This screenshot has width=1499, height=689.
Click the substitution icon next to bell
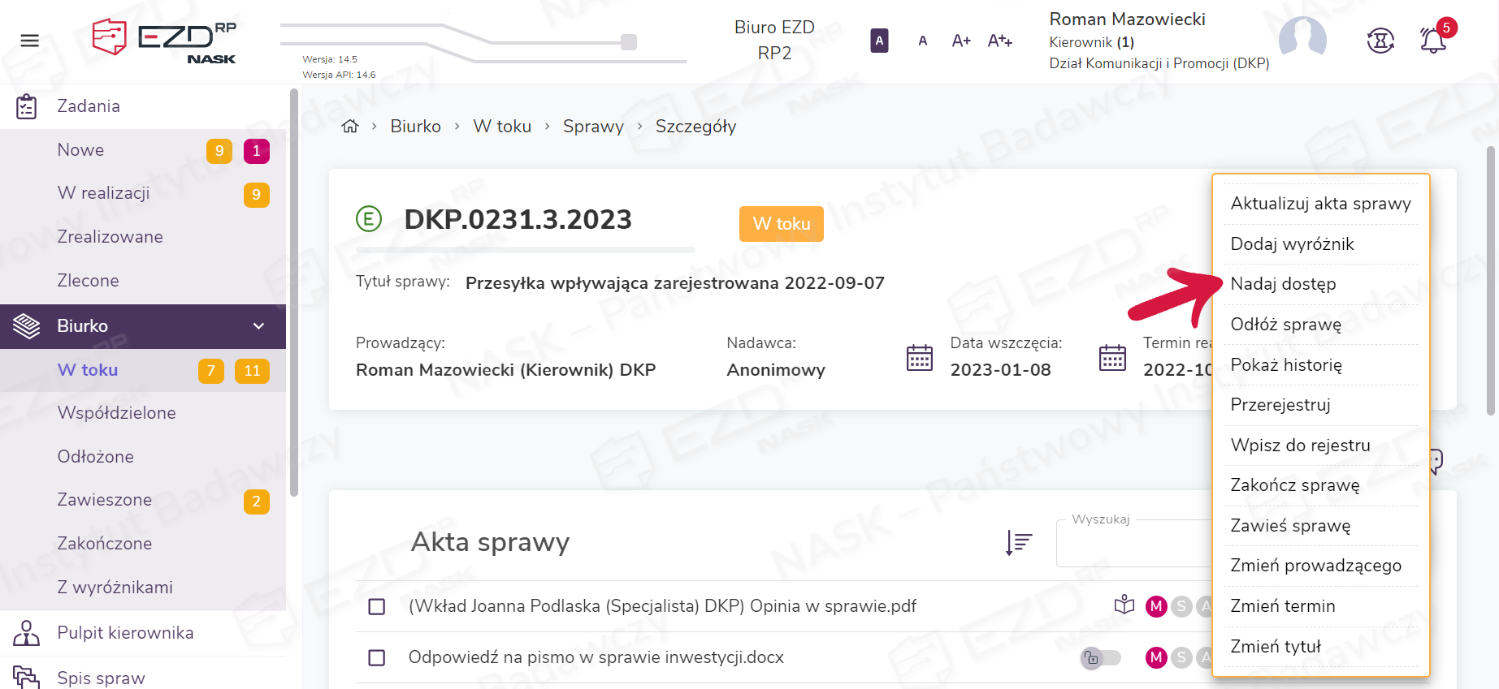(x=1380, y=41)
